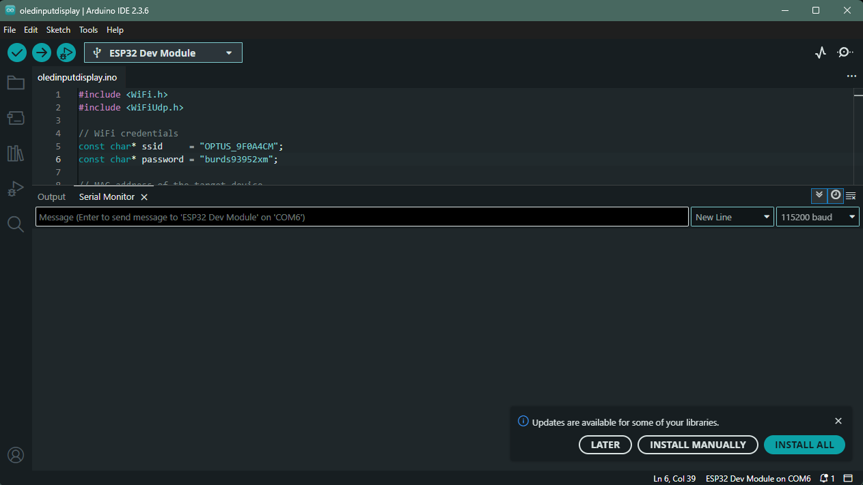Open the Serial Plotter icon
The width and height of the screenshot is (863, 485).
[x=821, y=53]
